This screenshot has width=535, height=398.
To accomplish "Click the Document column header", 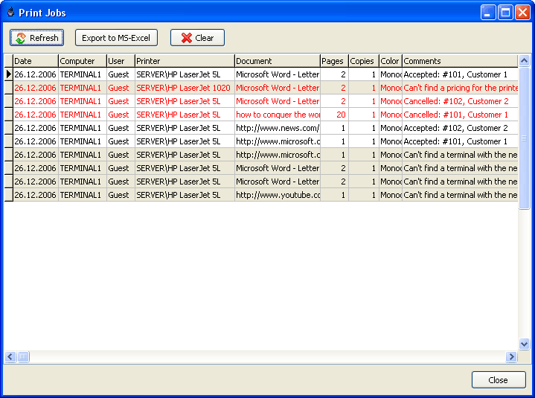I will pos(277,61).
